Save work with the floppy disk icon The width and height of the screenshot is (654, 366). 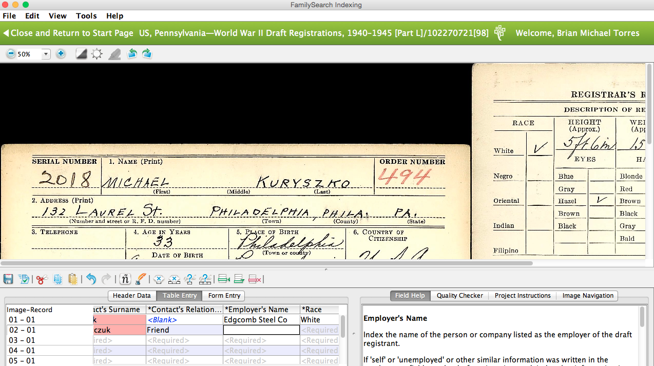pos(9,279)
